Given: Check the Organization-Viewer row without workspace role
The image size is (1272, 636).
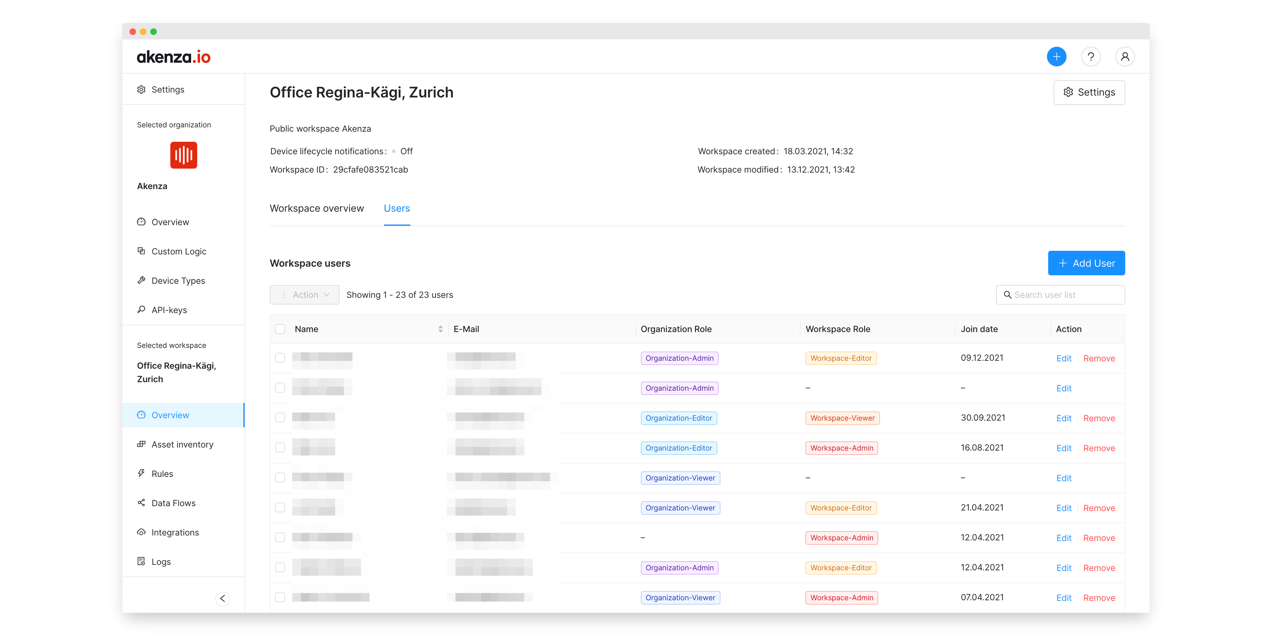Looking at the screenshot, I should pyautogui.click(x=280, y=478).
